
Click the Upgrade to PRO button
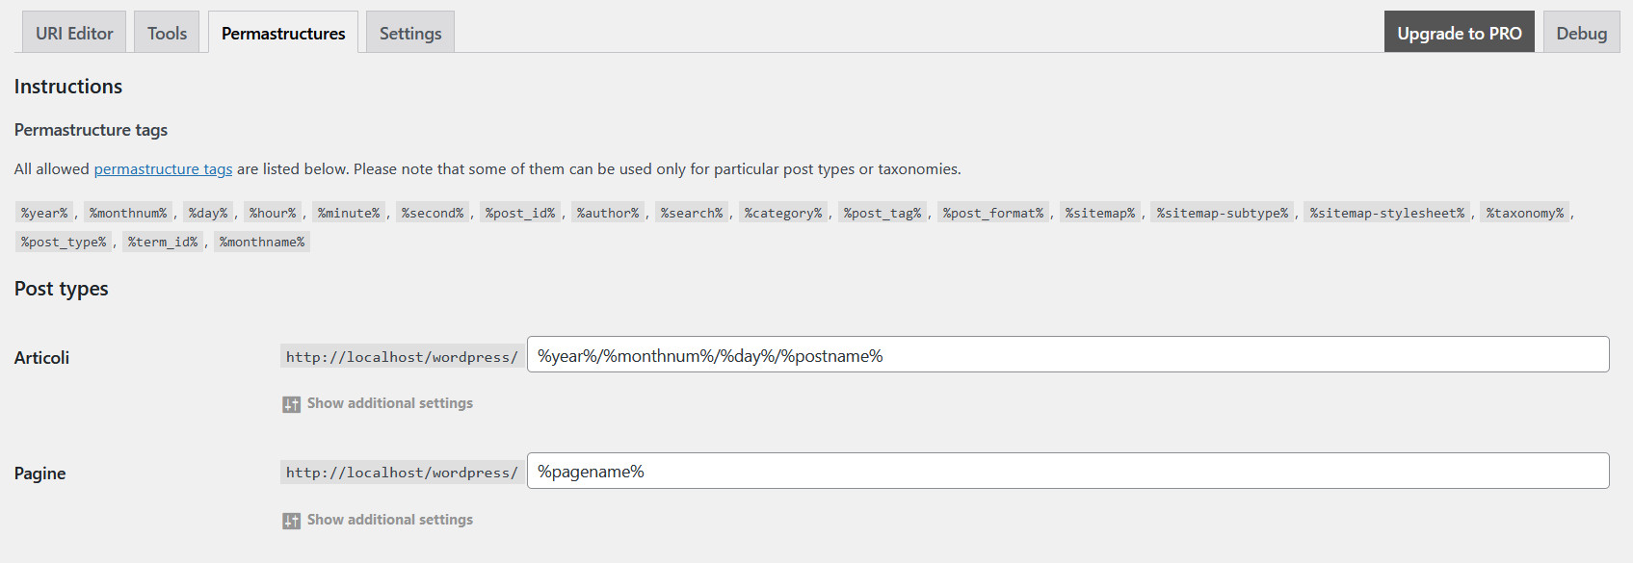click(x=1460, y=33)
